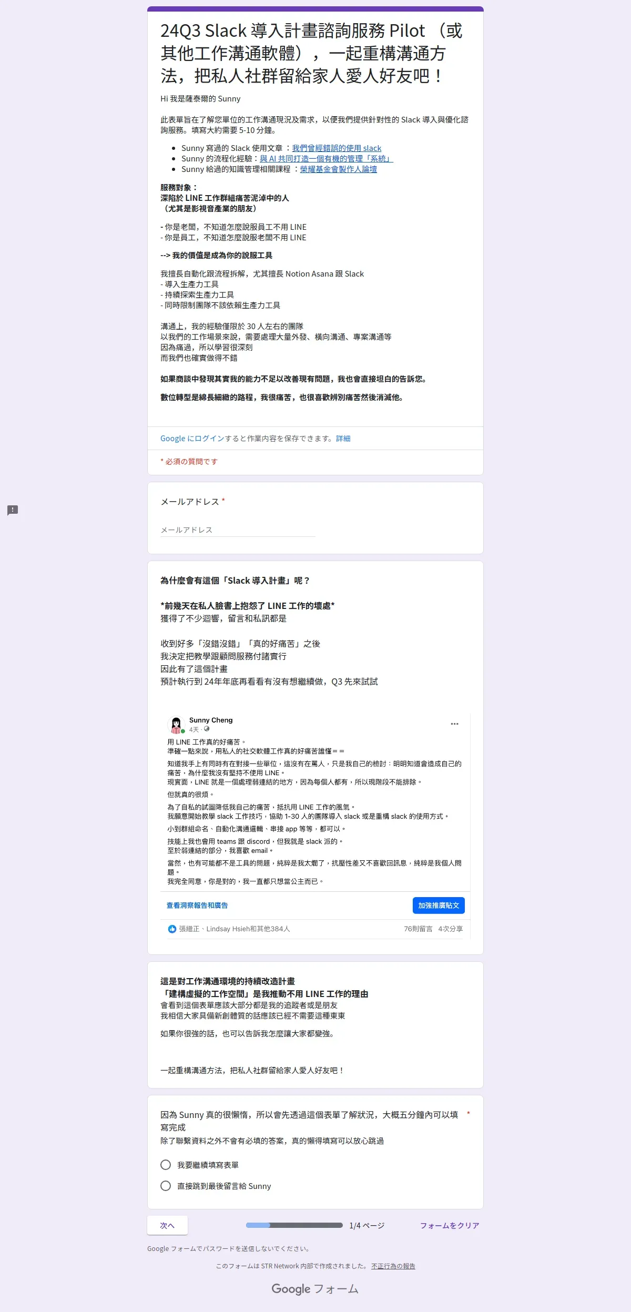Click the 這是對工作溝通環境的持續改造計畫 heading
The image size is (631, 1312).
tap(228, 981)
